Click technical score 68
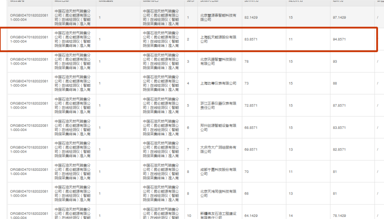 pos(246,193)
